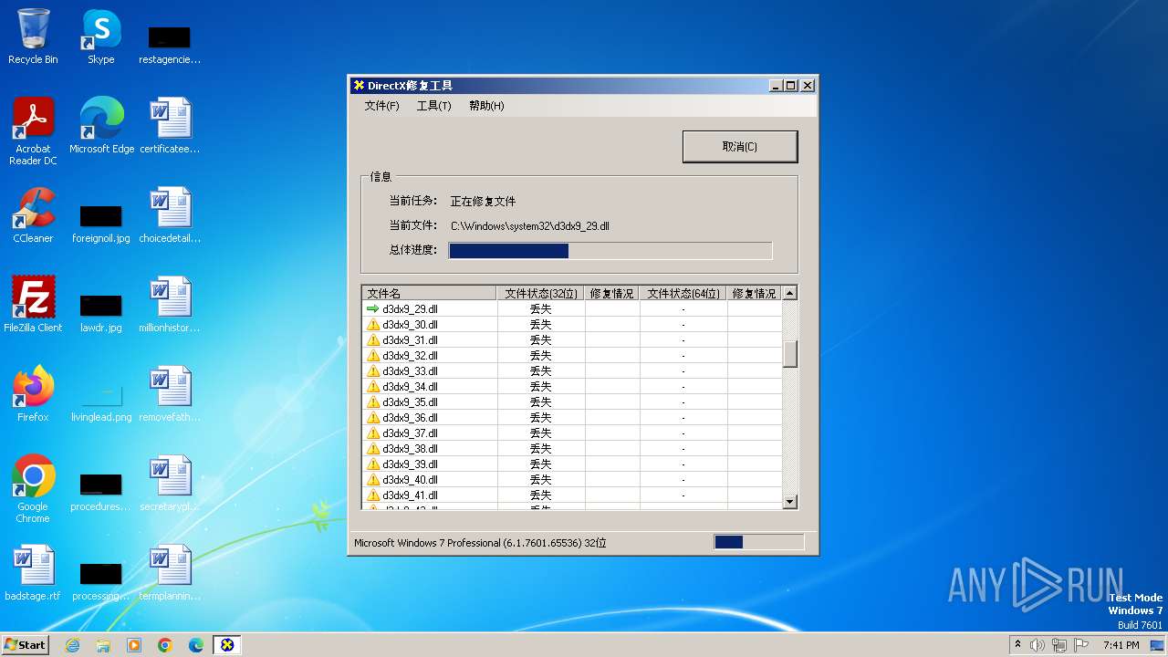Select the d3dx9_34.dll row

(x=572, y=387)
